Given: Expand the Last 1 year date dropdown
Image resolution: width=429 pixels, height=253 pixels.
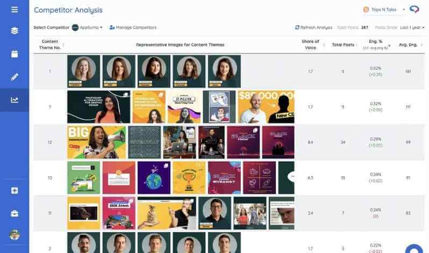Looking at the screenshot, I should coord(412,27).
